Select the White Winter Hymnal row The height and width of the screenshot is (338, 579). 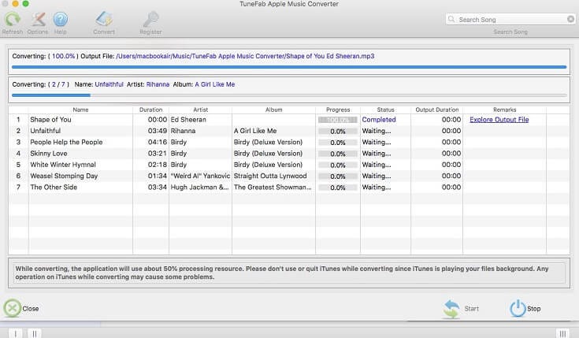click(289, 165)
